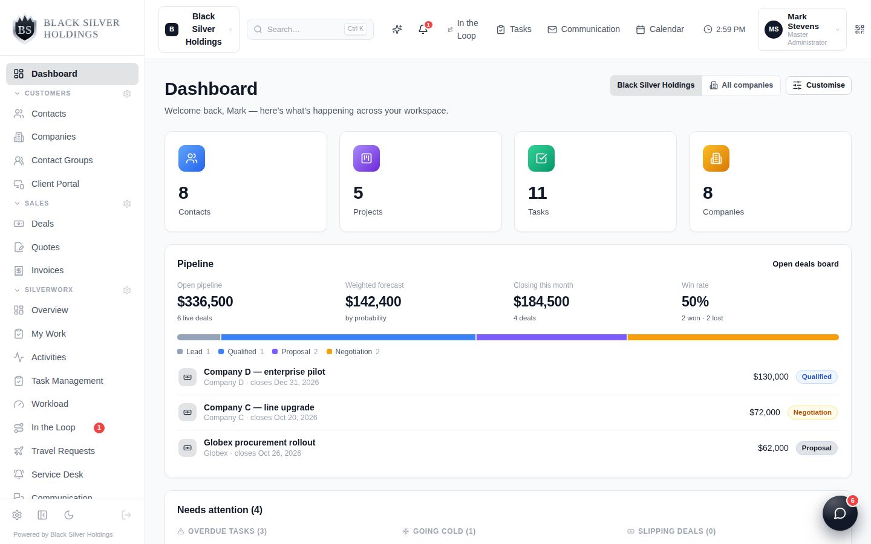The width and height of the screenshot is (871, 544).
Task: Click the Customise button
Action: 818,85
